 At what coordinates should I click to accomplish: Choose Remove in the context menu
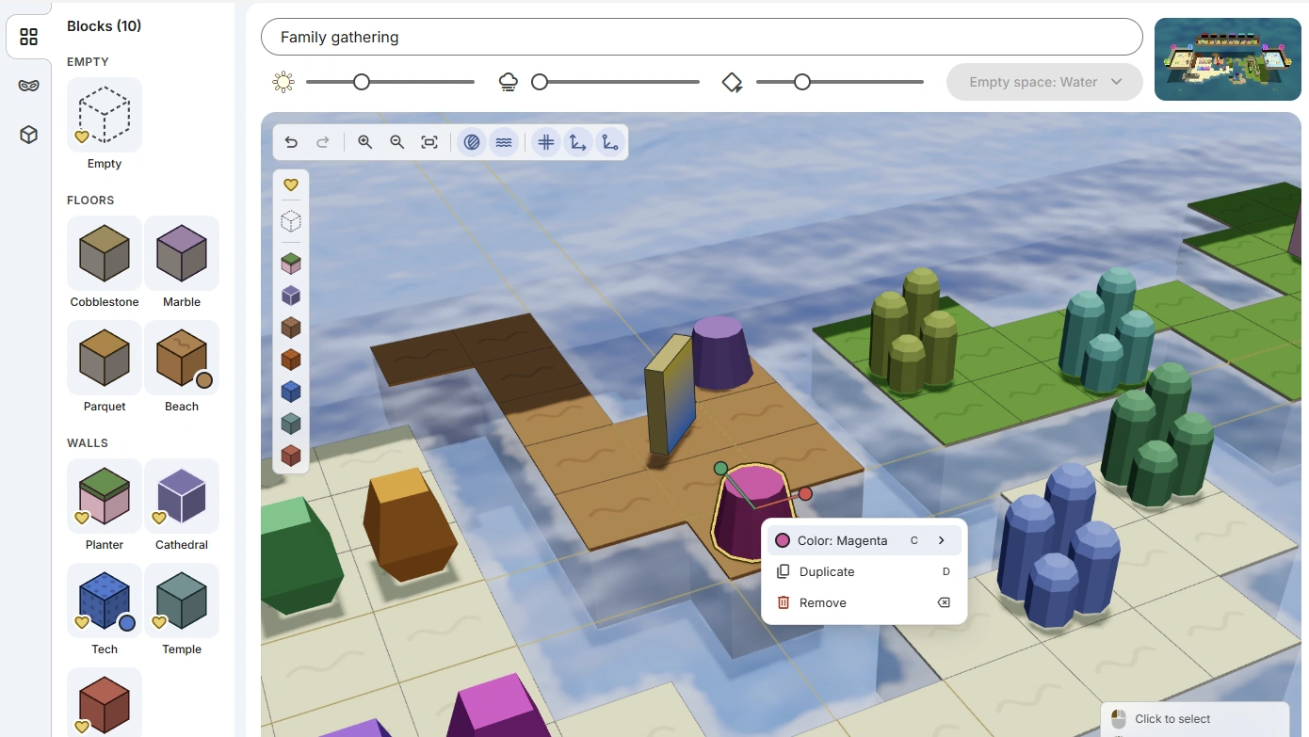pyautogui.click(x=865, y=602)
